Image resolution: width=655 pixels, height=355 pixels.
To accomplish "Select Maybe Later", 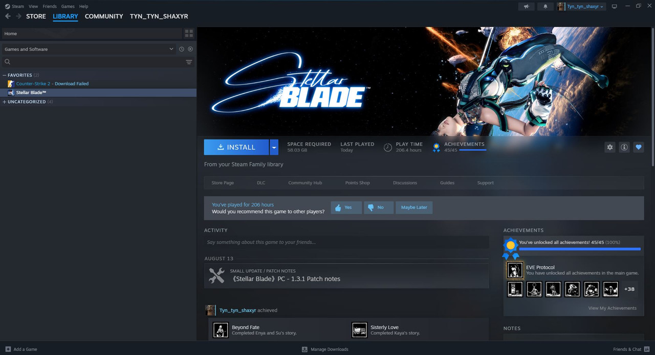I will pyautogui.click(x=414, y=207).
